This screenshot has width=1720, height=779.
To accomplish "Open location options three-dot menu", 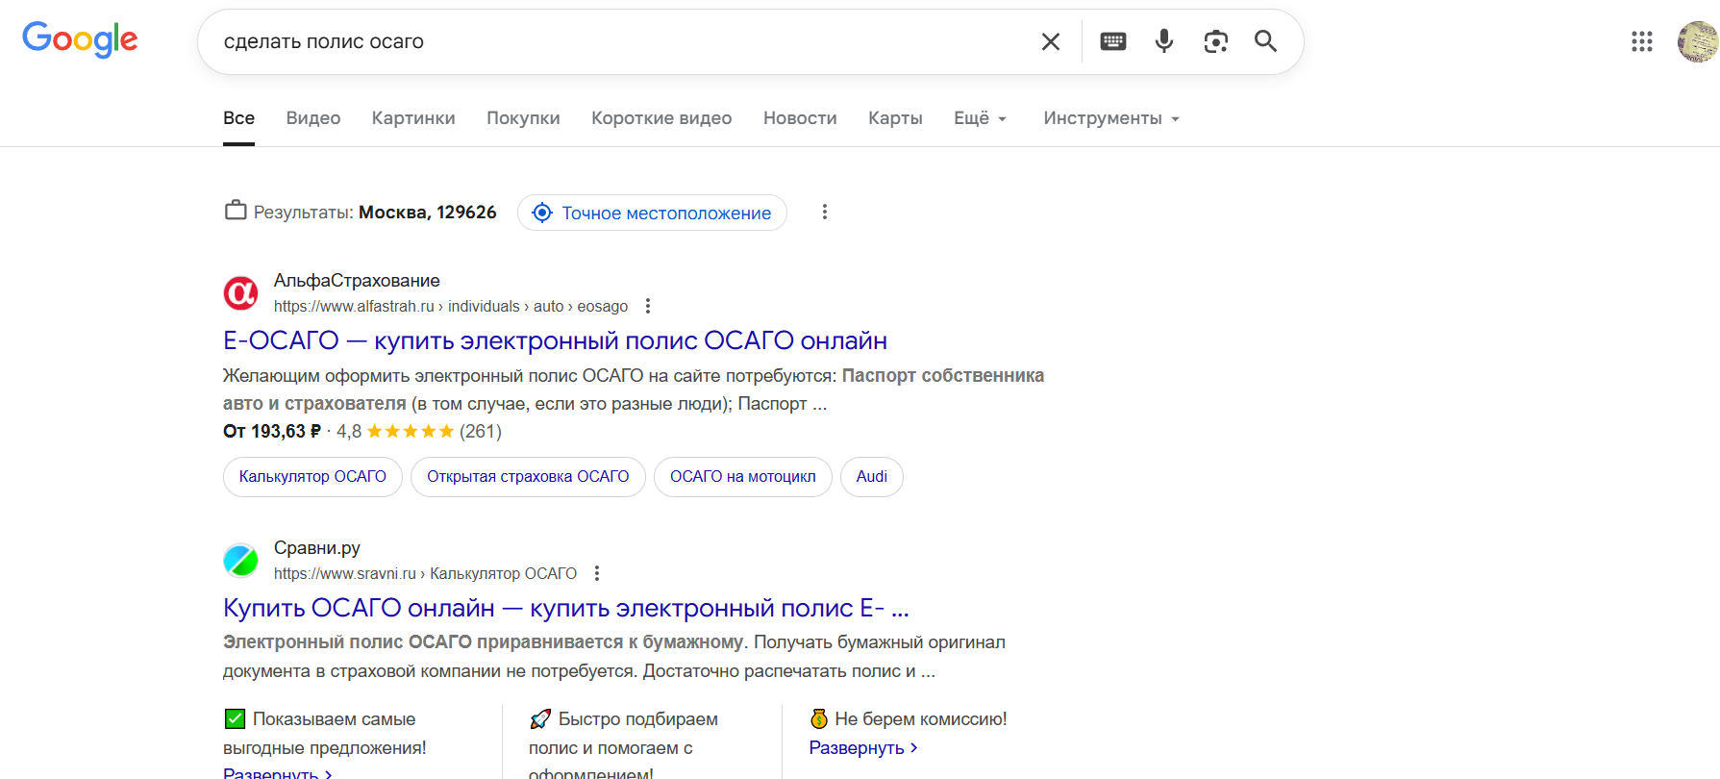I will 824,212.
